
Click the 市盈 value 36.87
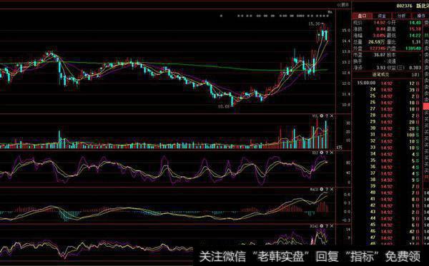(379, 55)
